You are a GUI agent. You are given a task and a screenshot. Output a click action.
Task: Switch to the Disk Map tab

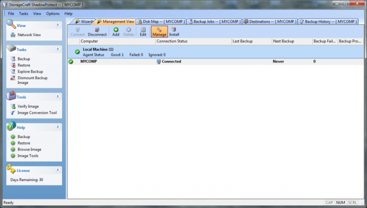161,22
